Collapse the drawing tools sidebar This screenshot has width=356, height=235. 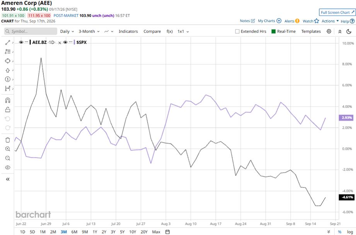pos(8,179)
